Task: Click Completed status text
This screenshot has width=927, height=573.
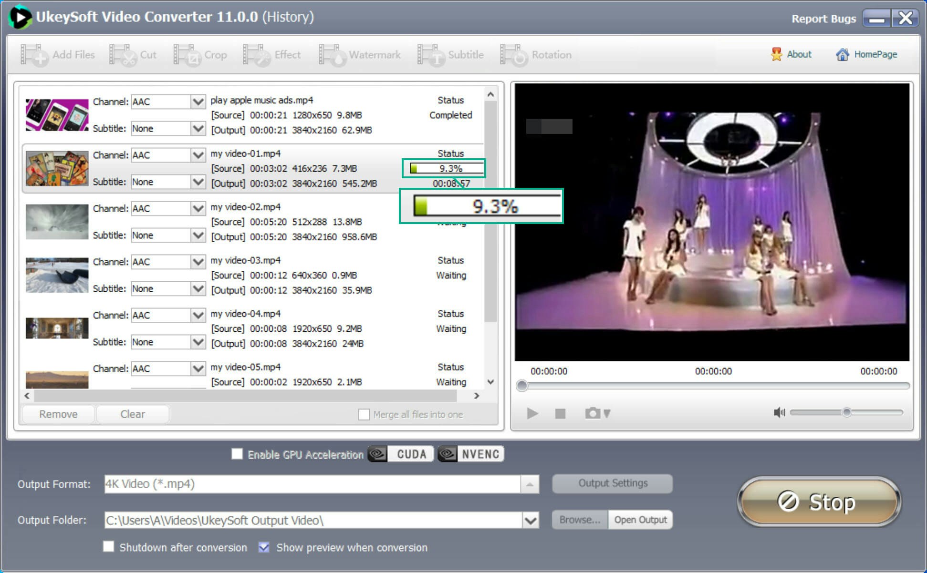Action: coord(450,115)
